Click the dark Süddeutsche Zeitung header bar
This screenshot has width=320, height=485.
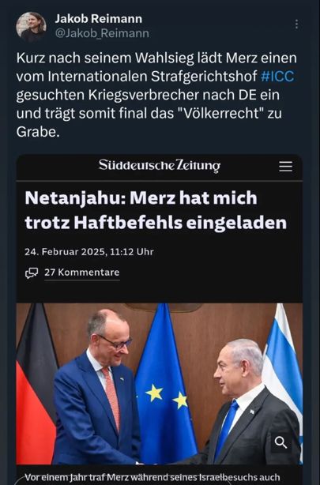[x=160, y=167]
